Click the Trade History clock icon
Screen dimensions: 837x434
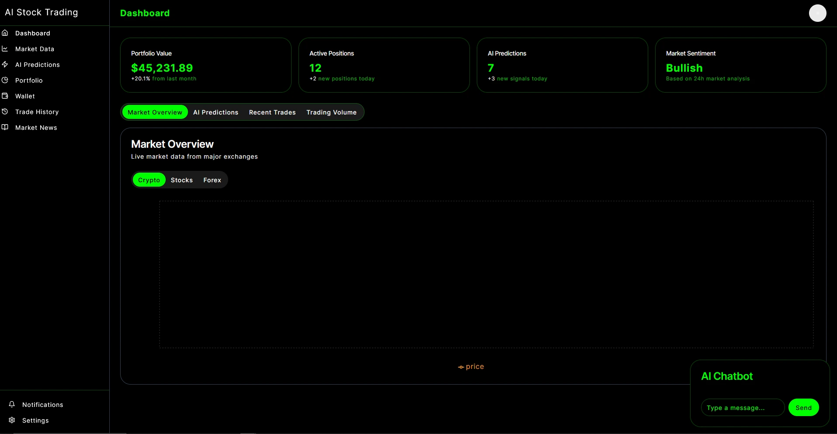5,112
